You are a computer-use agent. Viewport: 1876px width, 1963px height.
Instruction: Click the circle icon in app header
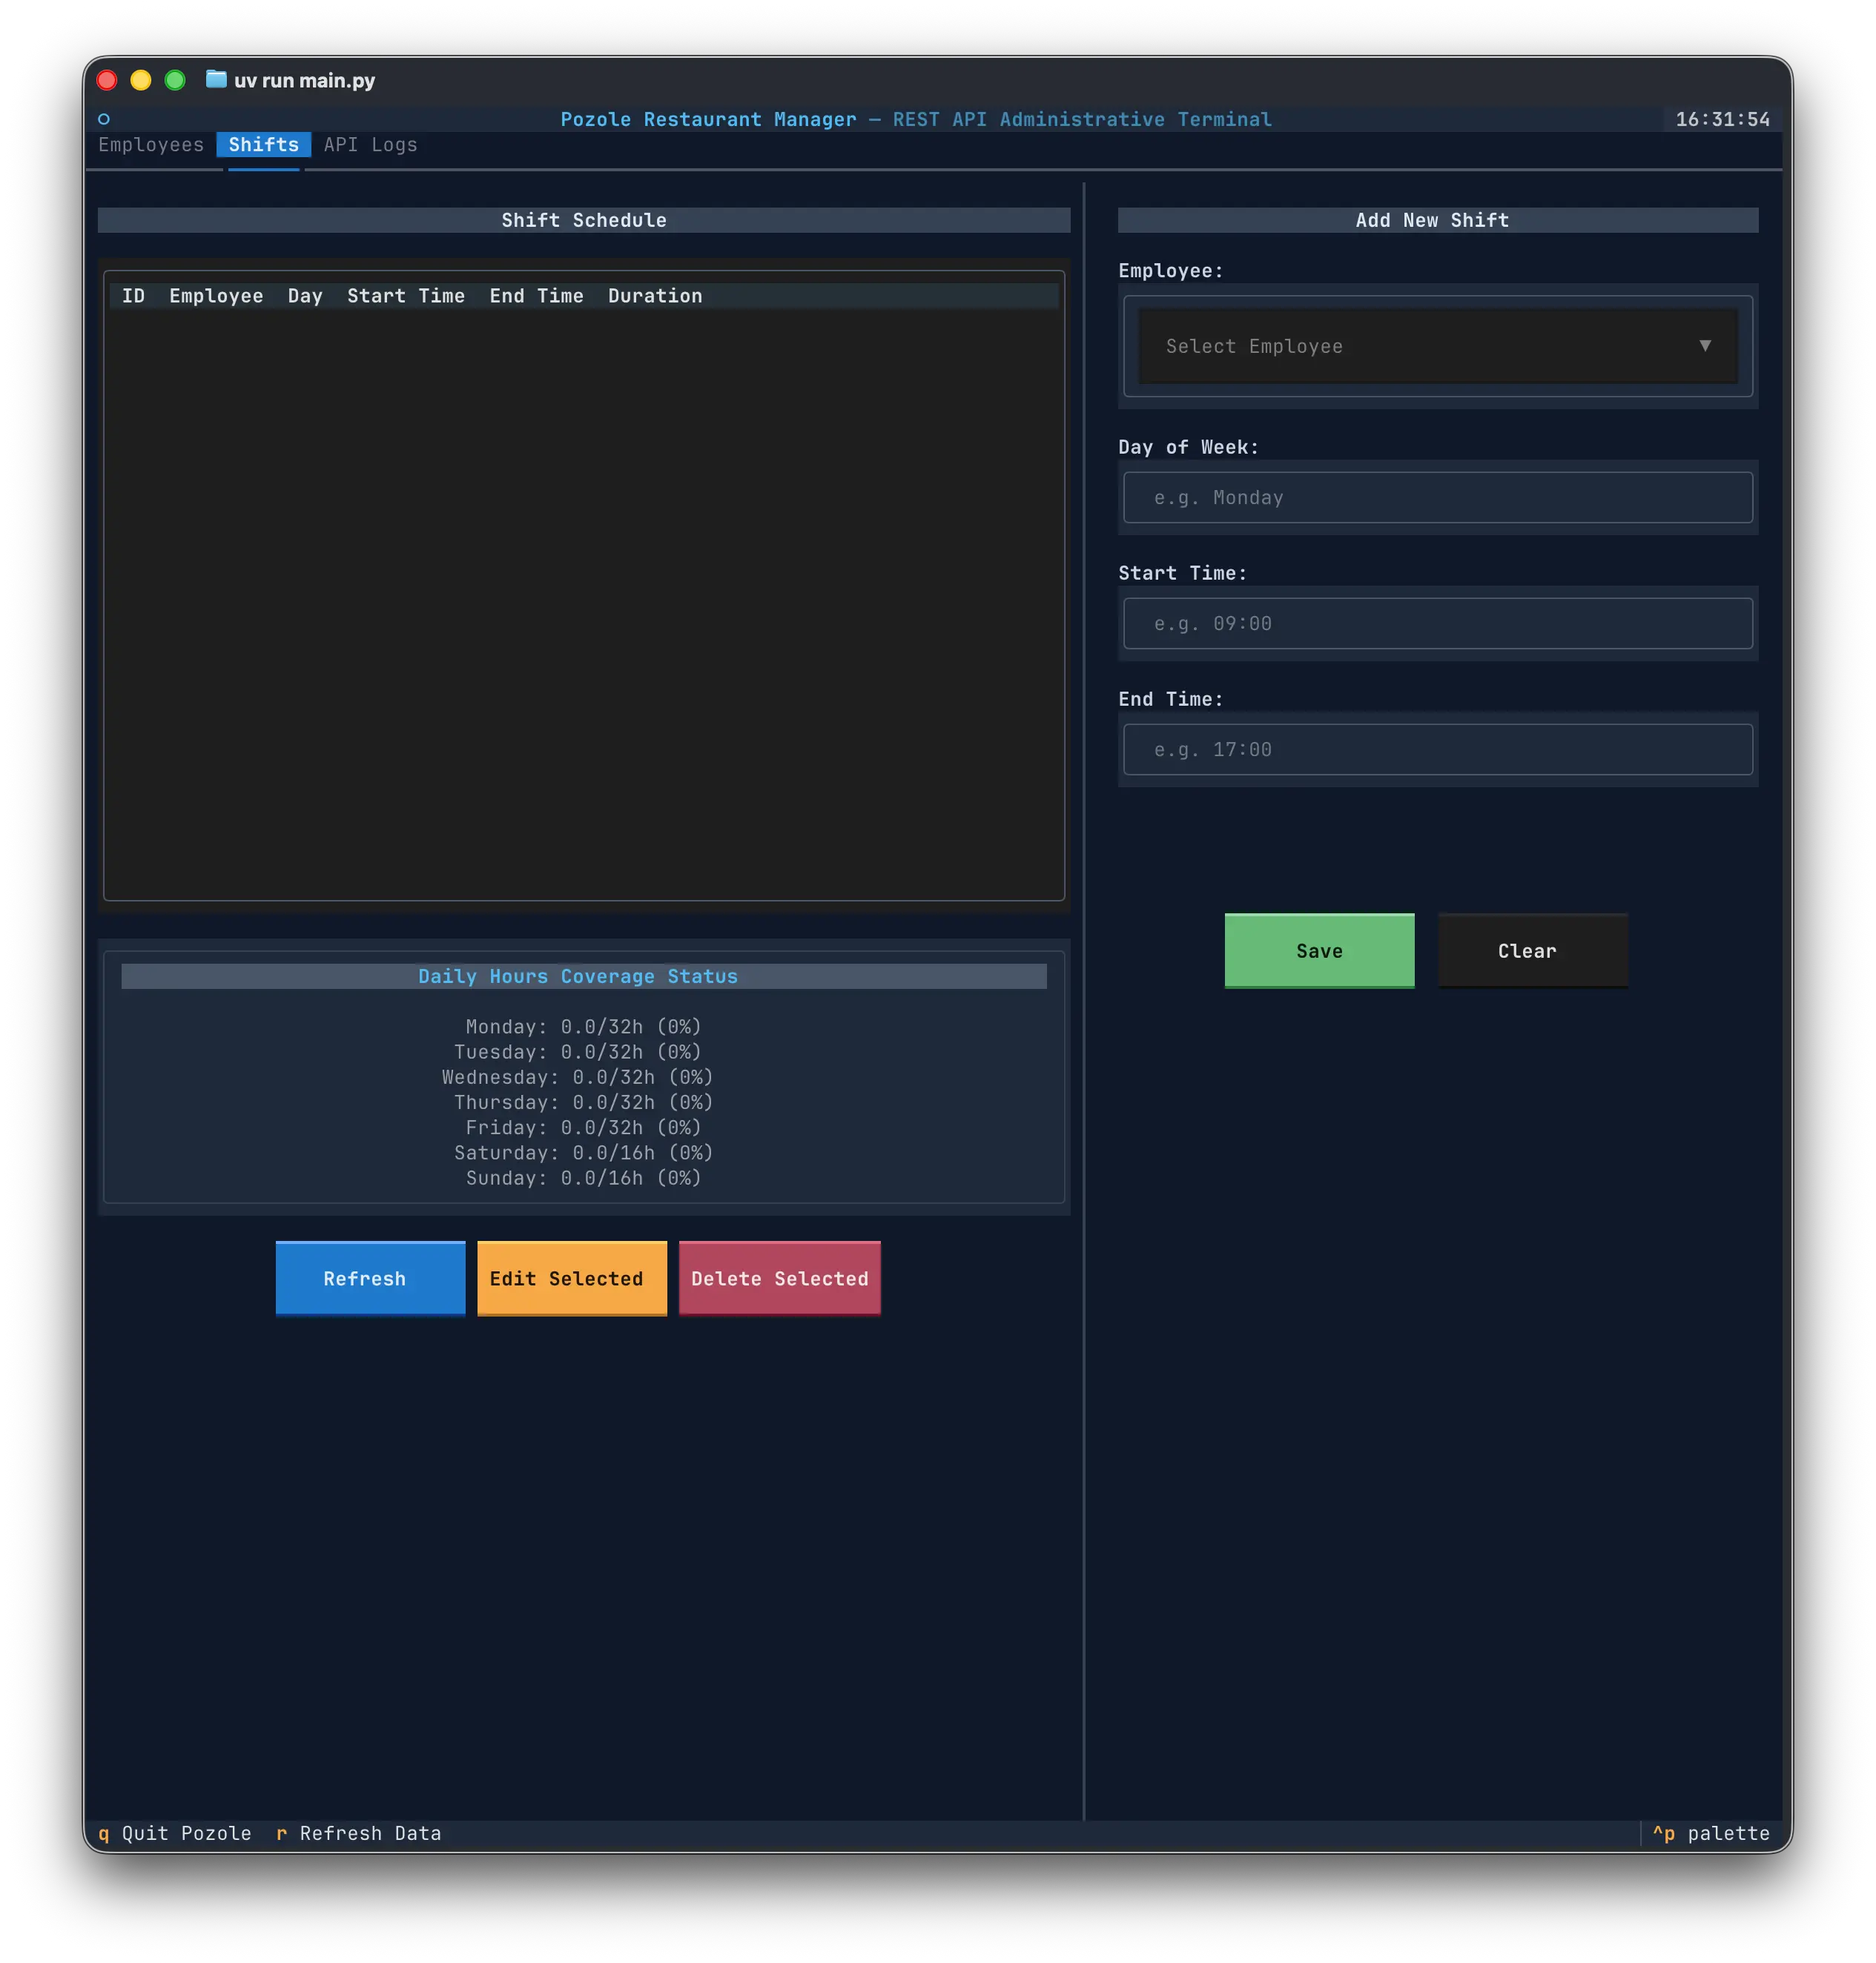[x=104, y=119]
